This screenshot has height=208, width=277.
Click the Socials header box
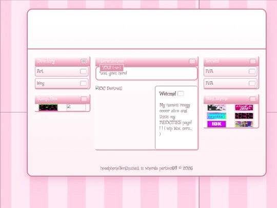[252, 61]
